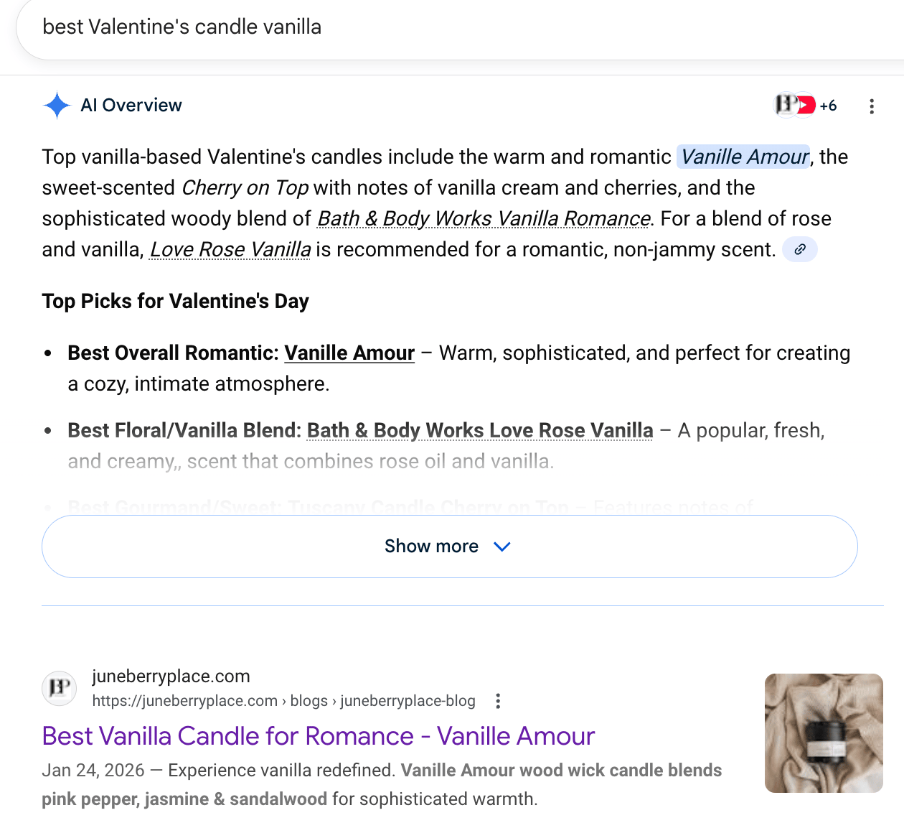
Task: Open the Vanille Amour link under Best Overall Romantic
Action: click(349, 353)
